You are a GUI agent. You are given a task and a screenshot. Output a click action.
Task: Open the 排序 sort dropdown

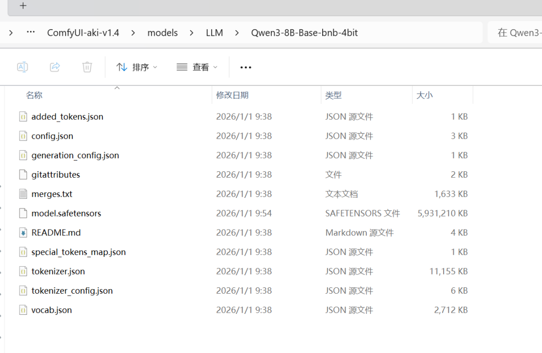point(137,67)
